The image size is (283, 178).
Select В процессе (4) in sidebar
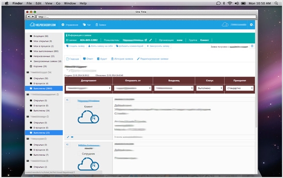[x=39, y=83]
